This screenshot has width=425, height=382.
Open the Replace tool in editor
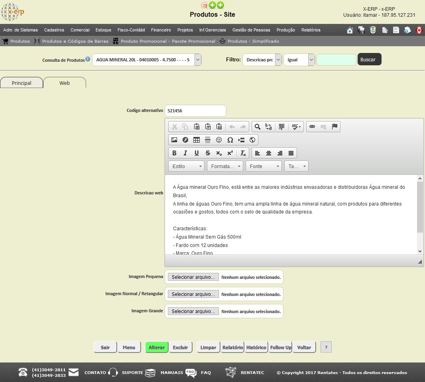[269, 127]
